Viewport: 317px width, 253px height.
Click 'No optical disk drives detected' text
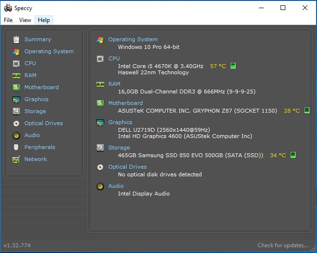[x=160, y=174]
